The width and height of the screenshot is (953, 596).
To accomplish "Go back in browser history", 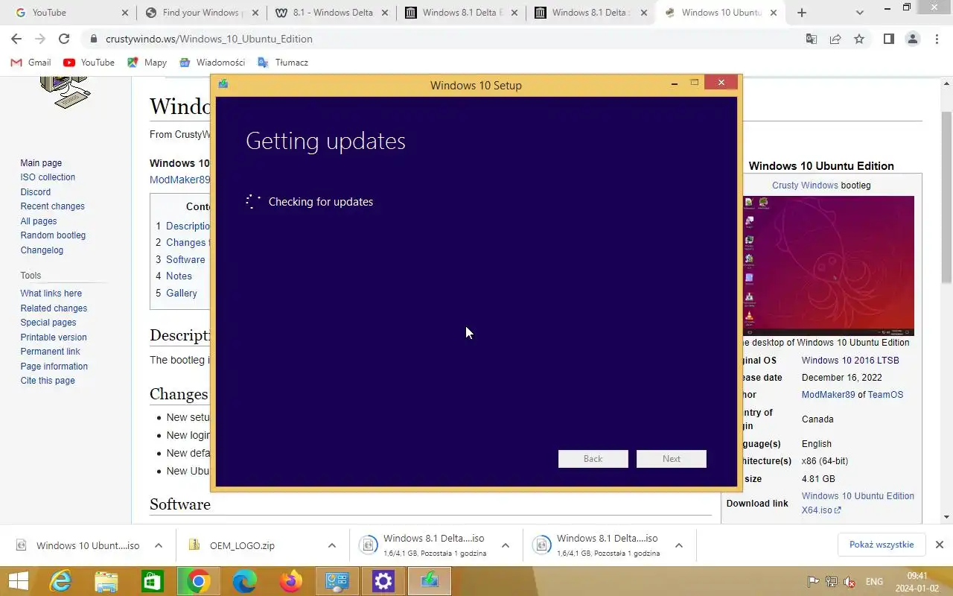I will pos(16,39).
